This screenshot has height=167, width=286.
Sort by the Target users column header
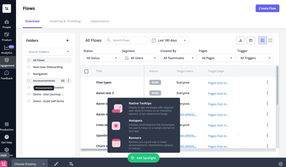tap(185, 71)
